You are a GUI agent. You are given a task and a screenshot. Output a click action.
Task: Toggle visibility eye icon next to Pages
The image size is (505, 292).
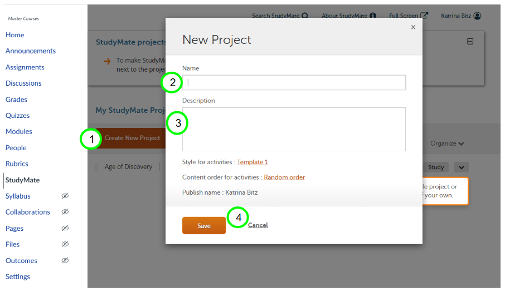[65, 228]
